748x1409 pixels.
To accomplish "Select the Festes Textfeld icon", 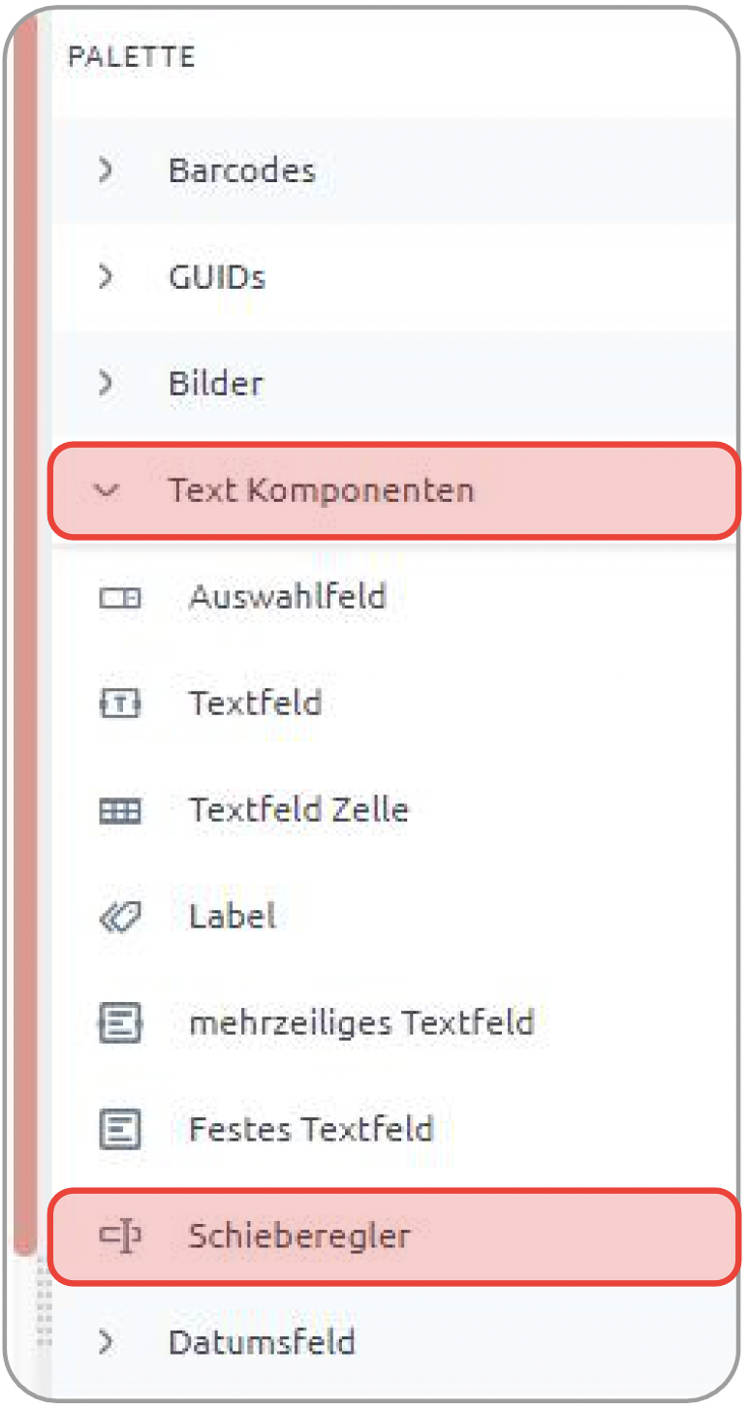I will point(120,1129).
